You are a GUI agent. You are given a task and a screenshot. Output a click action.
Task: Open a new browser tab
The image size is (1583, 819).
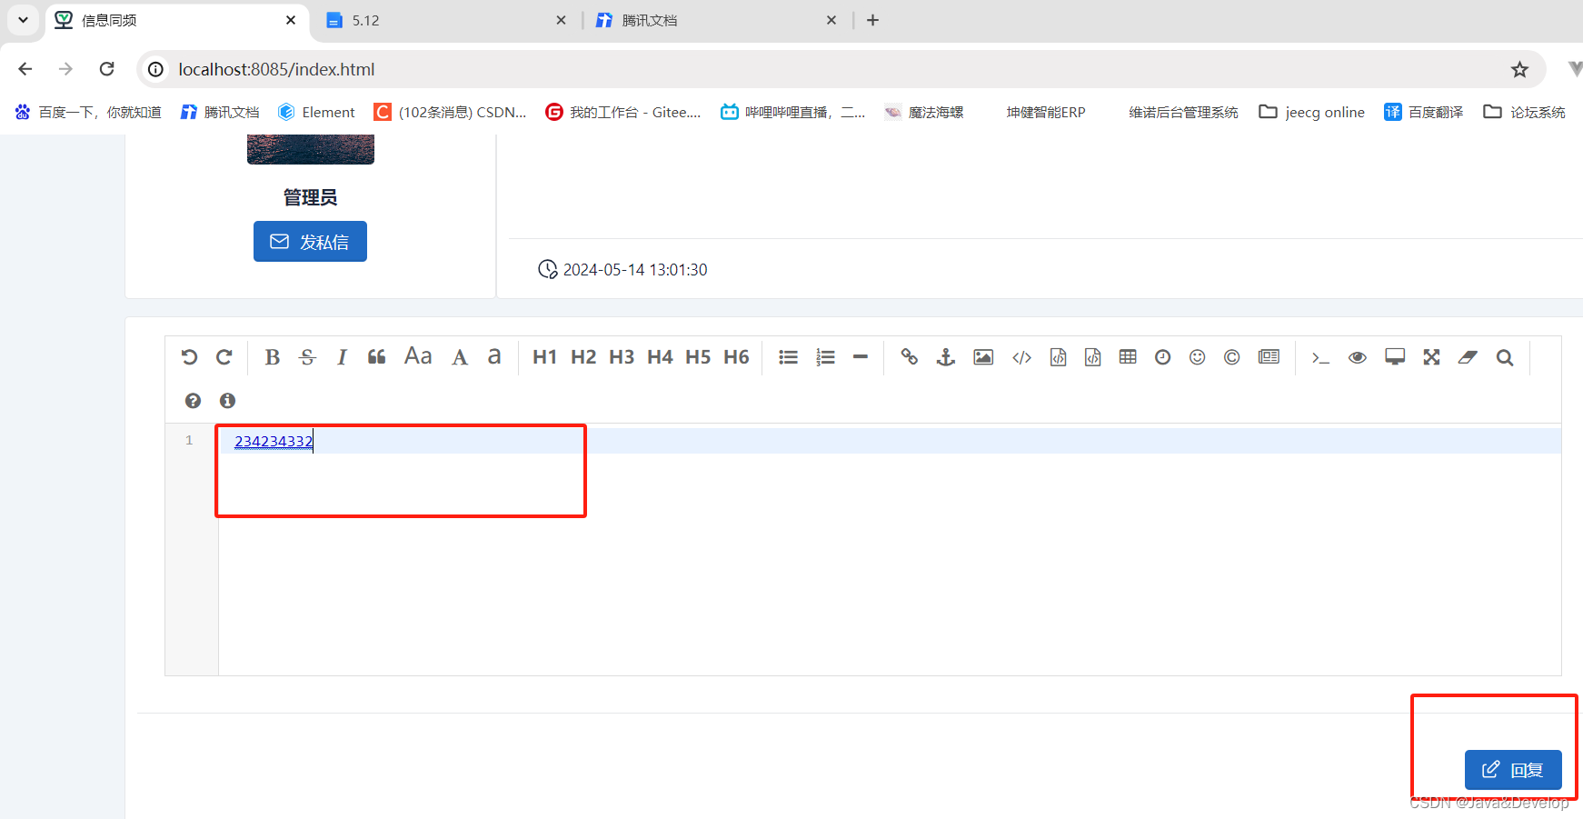(x=873, y=20)
